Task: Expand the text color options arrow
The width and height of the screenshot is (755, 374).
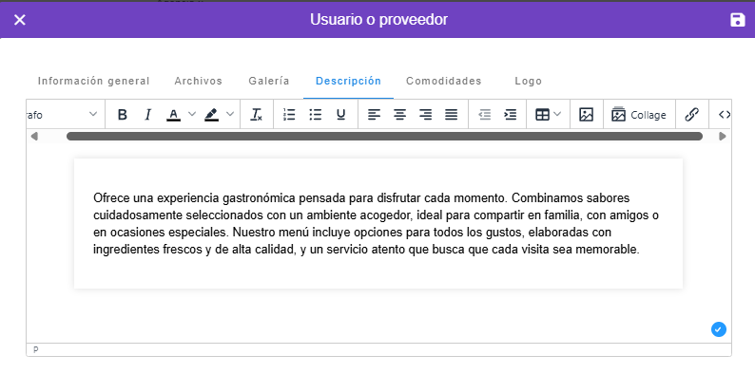Action: tap(192, 115)
